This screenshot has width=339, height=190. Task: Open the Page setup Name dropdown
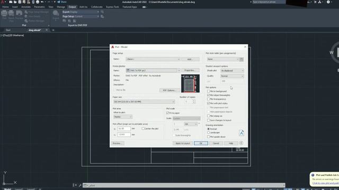click(153, 59)
